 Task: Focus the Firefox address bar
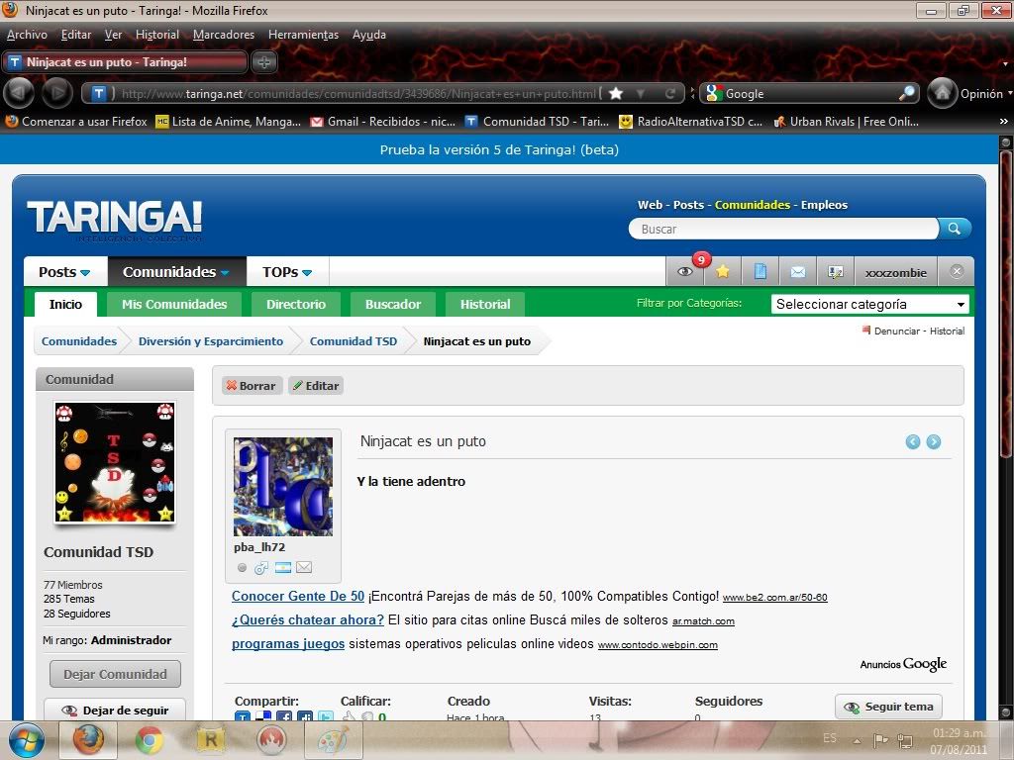pyautogui.click(x=357, y=94)
